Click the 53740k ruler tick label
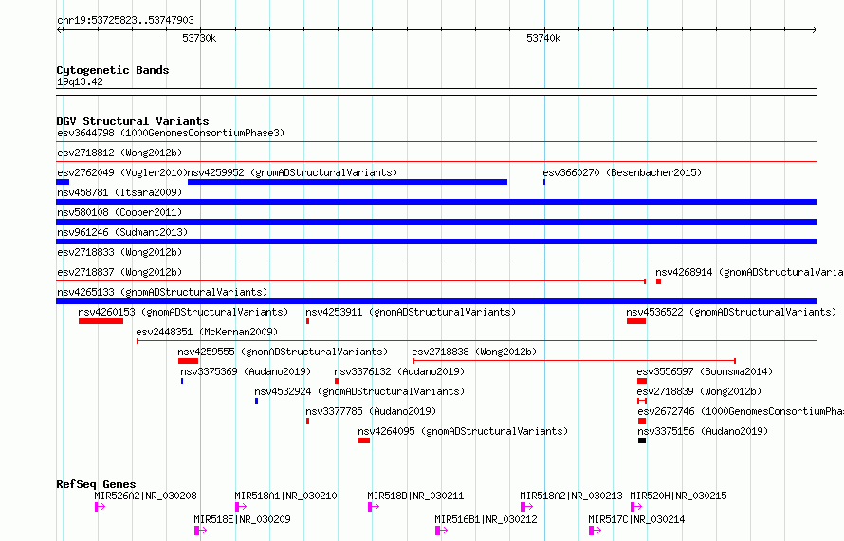The height and width of the screenshot is (541, 844). coord(543,38)
